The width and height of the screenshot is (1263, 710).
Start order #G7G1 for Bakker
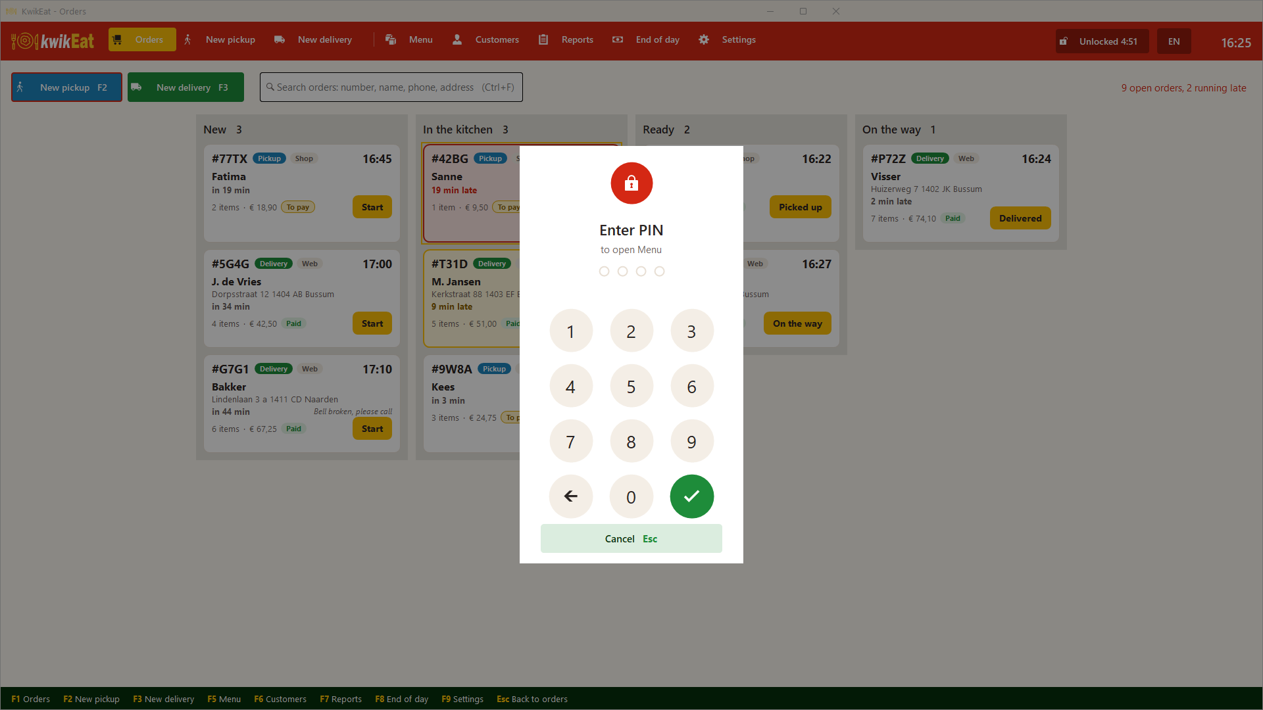tap(372, 429)
